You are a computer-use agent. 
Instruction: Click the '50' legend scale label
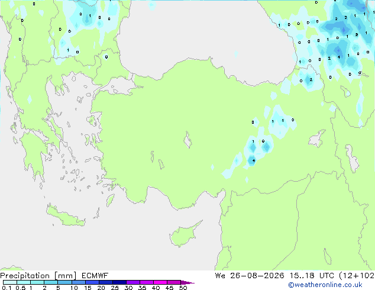point(183,288)
